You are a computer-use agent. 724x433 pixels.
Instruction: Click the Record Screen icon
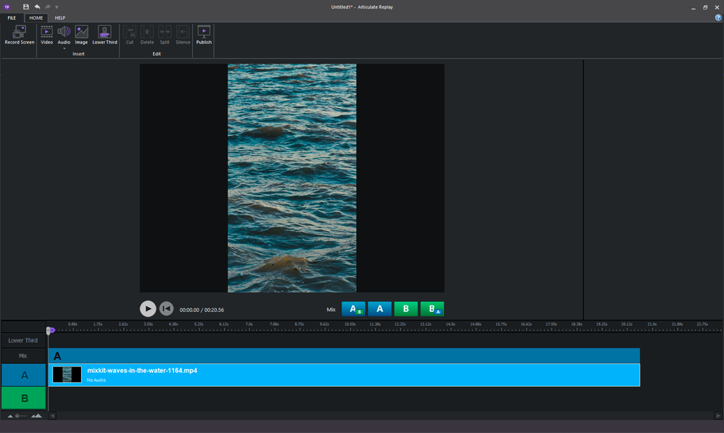(19, 33)
